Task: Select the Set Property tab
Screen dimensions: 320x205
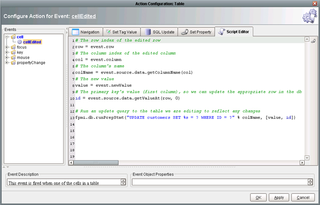Action: pos(196,32)
